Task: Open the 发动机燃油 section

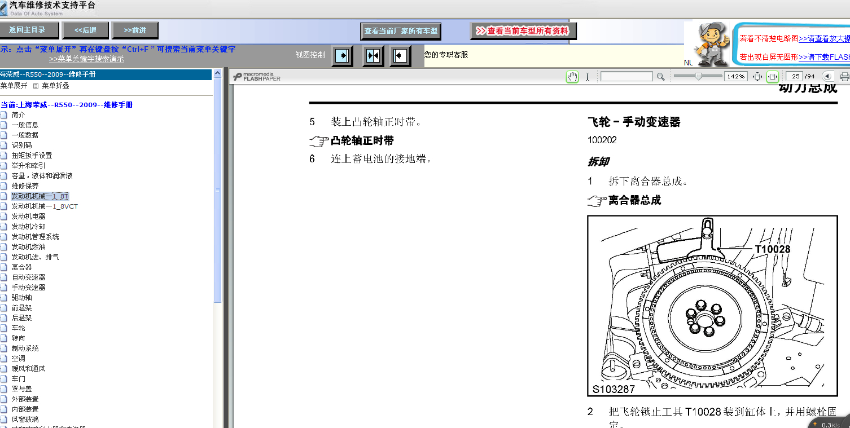Action: [x=28, y=247]
